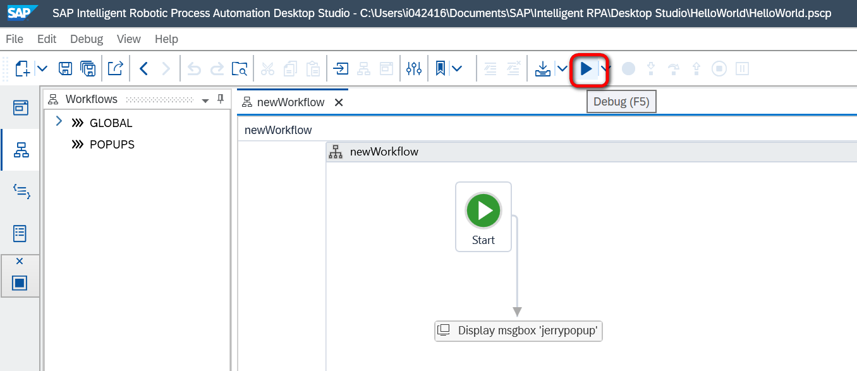The width and height of the screenshot is (857, 371).
Task: Select the GLOBAL item in Workflows
Action: (x=111, y=123)
